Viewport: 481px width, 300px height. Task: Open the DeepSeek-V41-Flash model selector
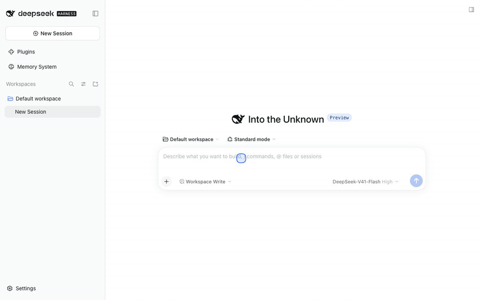(x=365, y=182)
